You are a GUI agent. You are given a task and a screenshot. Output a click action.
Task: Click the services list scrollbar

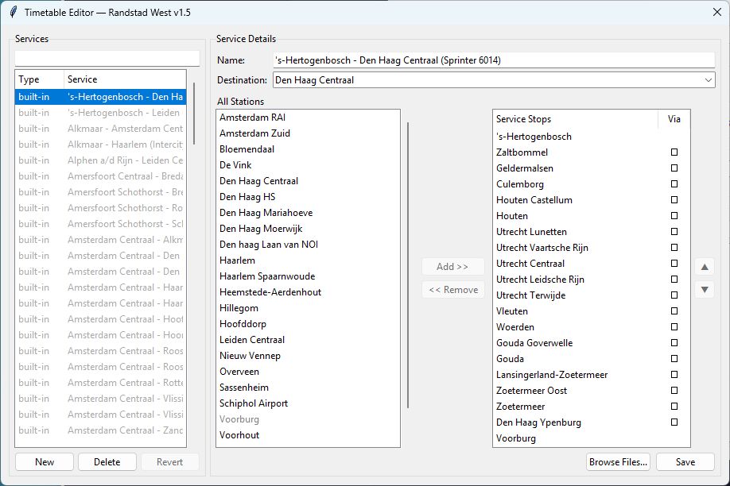(x=193, y=112)
